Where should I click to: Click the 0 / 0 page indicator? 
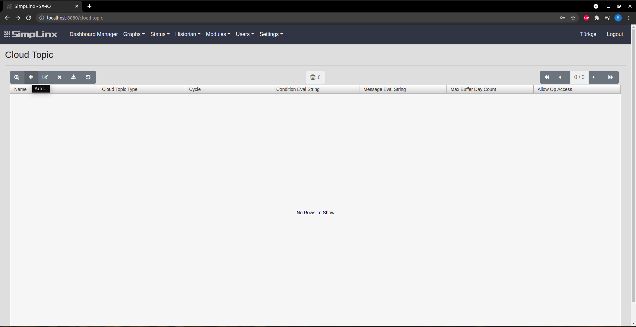(x=579, y=77)
